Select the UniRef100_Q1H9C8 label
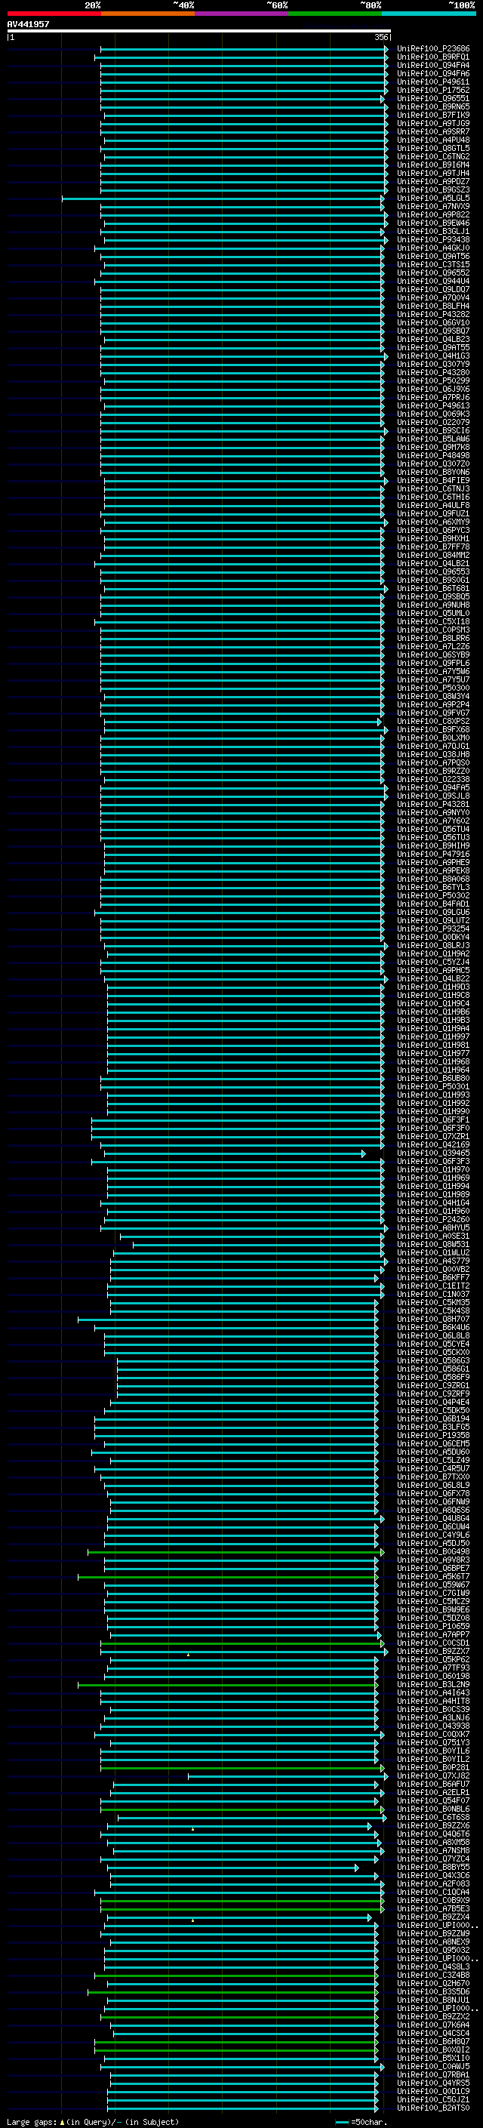Image resolution: width=483 pixels, height=2128 pixels. 433,996
